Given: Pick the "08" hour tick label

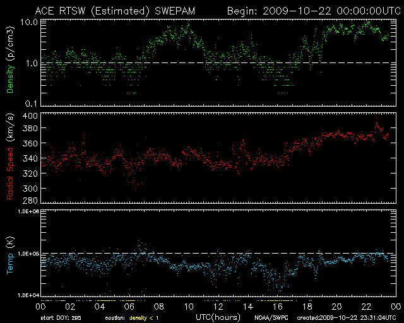Looking at the screenshot, I should coord(159,307).
